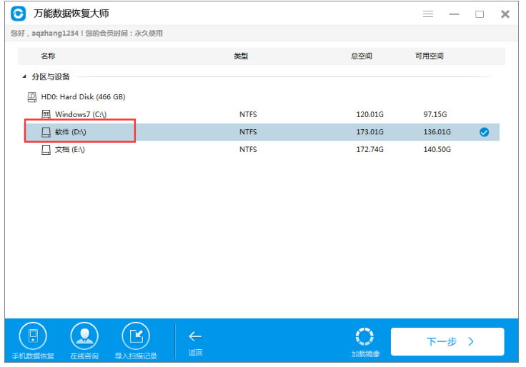
Task: Click the back arrow icon
Action: point(195,336)
